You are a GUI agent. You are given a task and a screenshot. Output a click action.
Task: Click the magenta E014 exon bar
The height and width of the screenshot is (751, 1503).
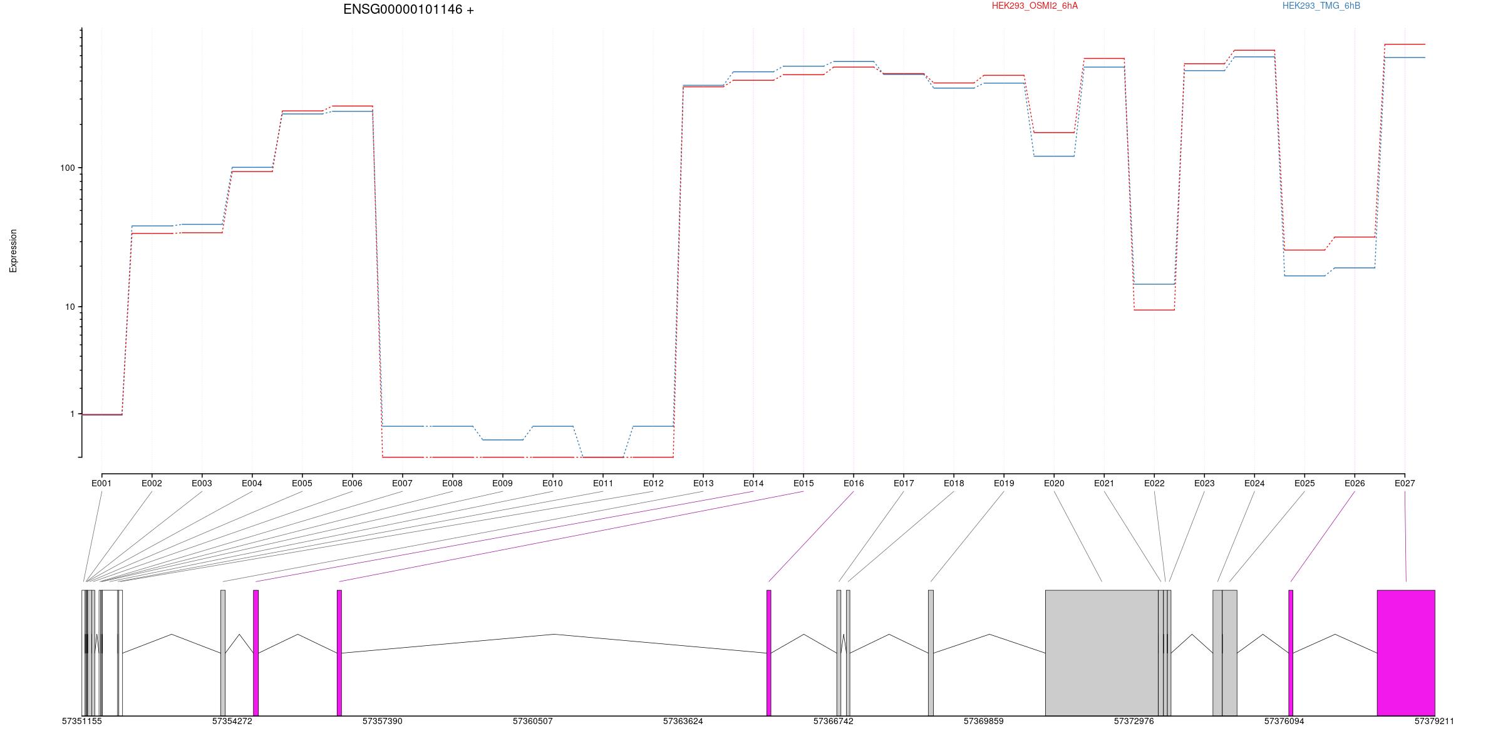pos(256,653)
